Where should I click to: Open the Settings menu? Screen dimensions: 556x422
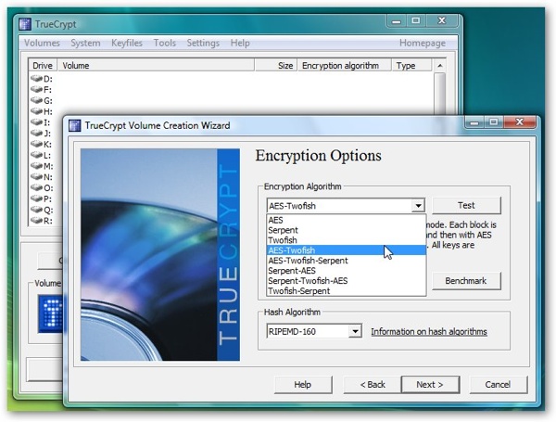pyautogui.click(x=203, y=43)
